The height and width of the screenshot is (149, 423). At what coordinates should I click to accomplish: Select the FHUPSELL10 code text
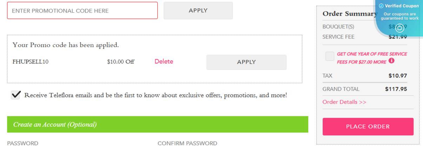point(31,62)
